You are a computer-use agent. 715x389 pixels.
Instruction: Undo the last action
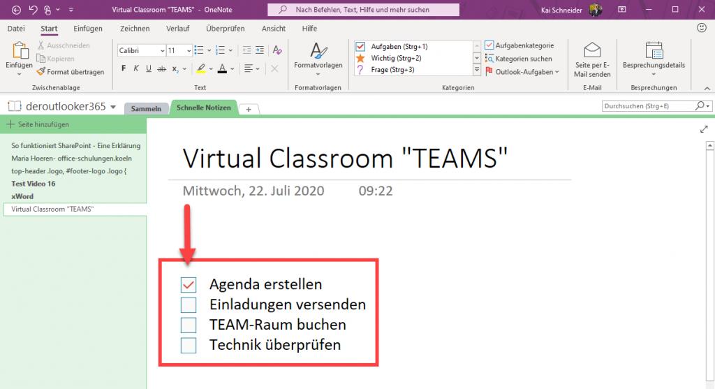pos(33,10)
